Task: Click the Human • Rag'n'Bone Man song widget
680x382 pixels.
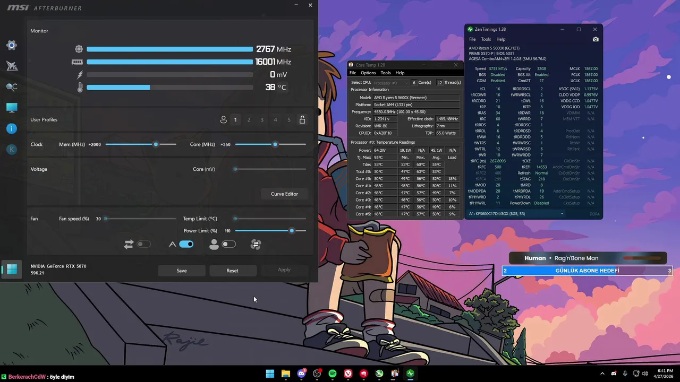Action: pyautogui.click(x=588, y=258)
